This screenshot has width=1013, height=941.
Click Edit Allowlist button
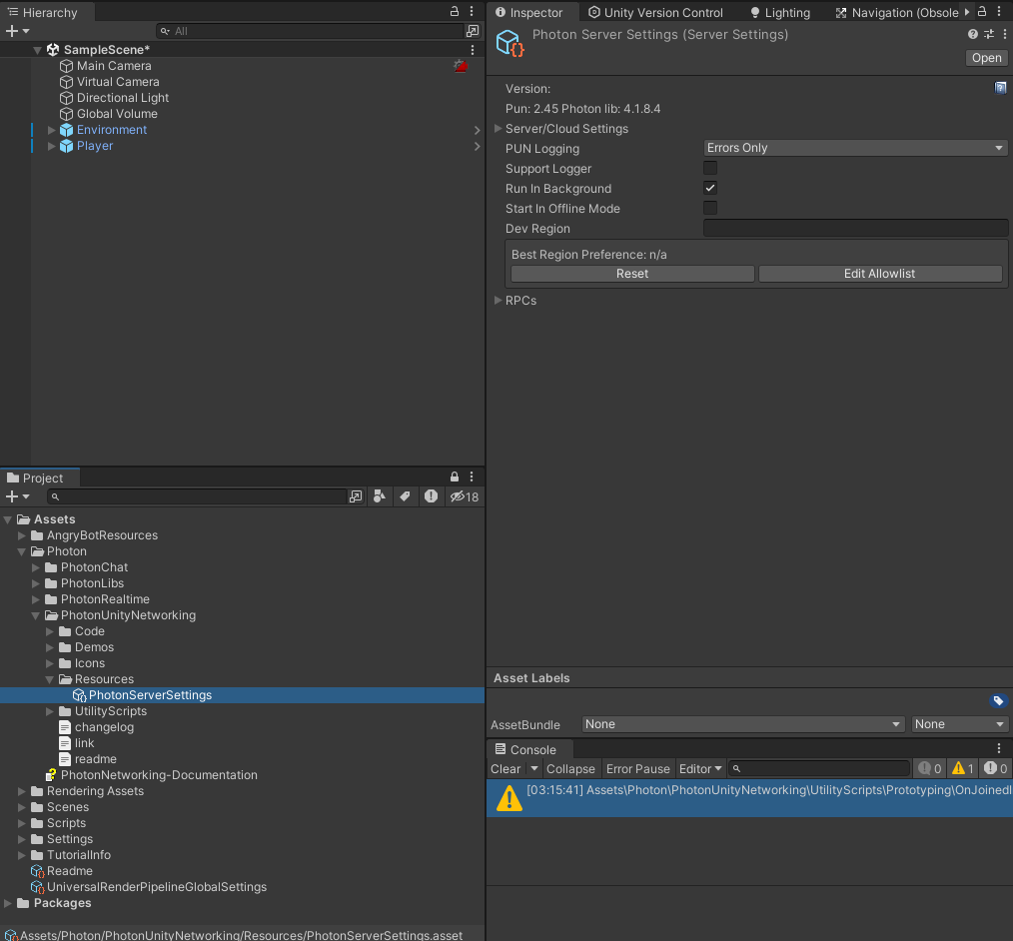[880, 274]
